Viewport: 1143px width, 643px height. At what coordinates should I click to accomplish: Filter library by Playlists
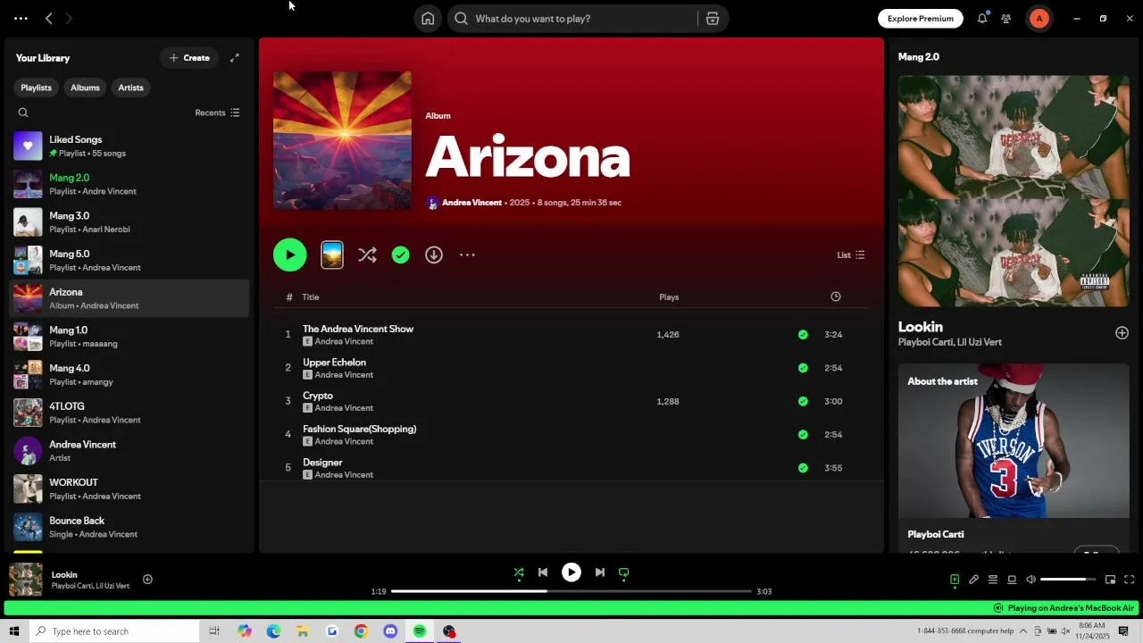tap(36, 88)
